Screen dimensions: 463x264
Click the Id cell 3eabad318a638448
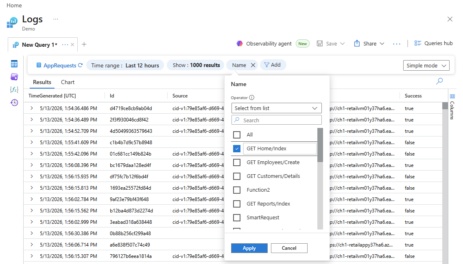pyautogui.click(x=131, y=222)
